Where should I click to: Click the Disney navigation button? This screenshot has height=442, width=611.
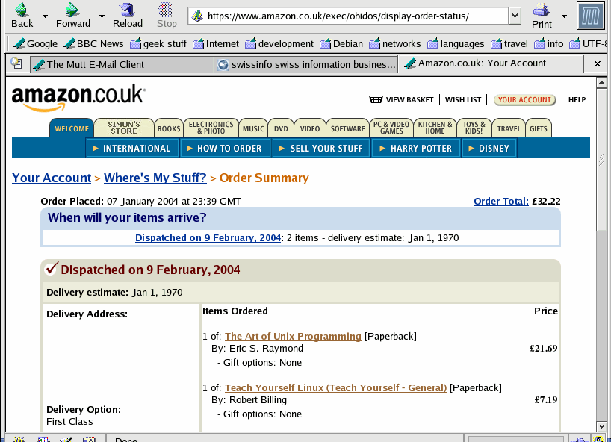489,149
